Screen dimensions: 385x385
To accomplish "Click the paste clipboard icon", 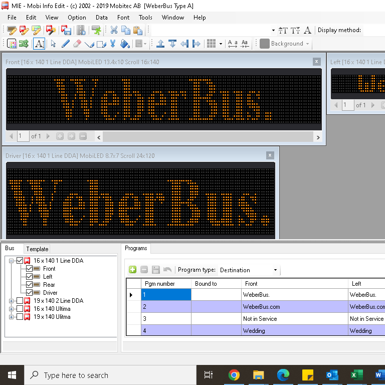I will 138,30.
